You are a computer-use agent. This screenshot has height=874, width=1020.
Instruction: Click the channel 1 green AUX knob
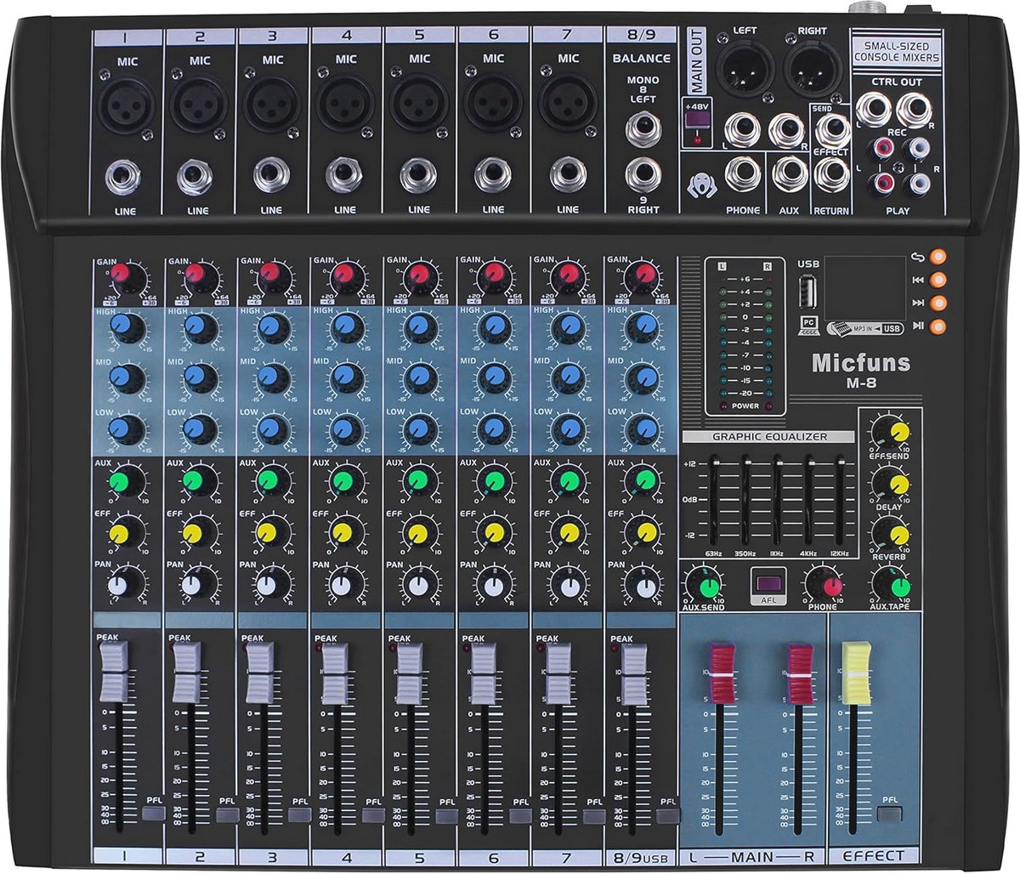click(122, 481)
